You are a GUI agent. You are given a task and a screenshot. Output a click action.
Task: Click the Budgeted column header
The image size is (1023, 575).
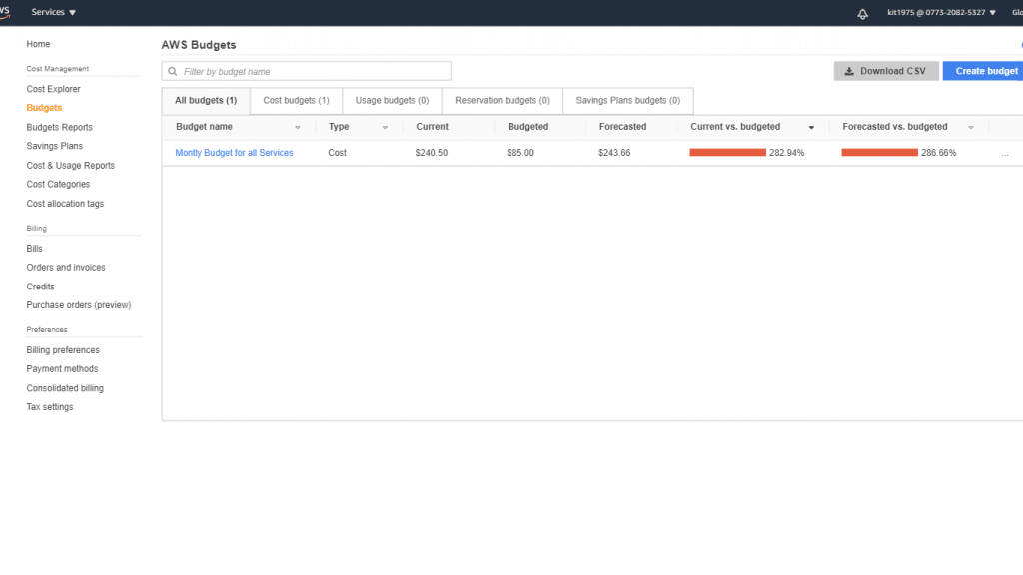[x=527, y=127]
